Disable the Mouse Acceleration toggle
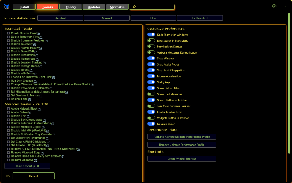The width and height of the screenshot is (292, 183). click(x=151, y=76)
